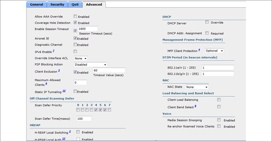272x142 pixels.
Task: Check the Client Load Balancing box
Action: click(x=219, y=100)
